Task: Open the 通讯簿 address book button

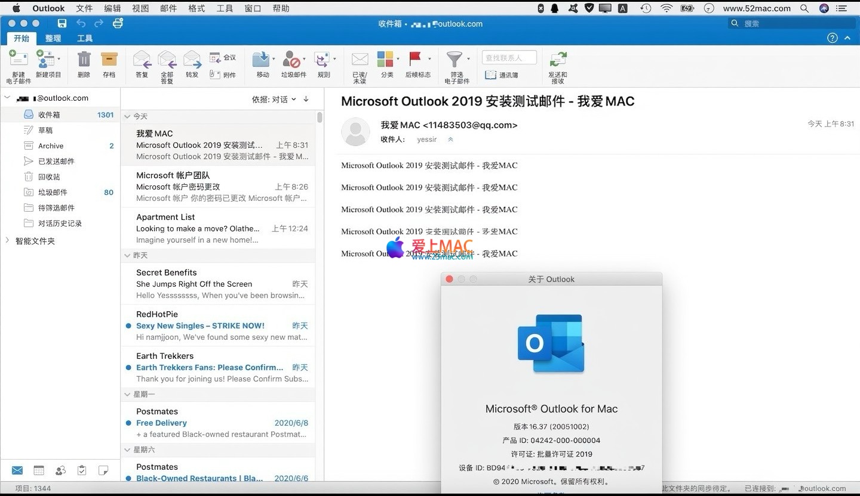Action: (502, 75)
